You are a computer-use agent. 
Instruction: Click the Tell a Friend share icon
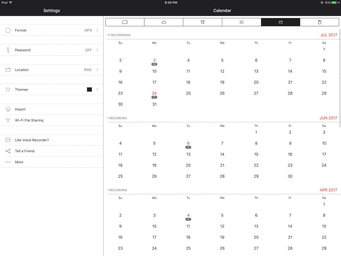click(x=8, y=151)
